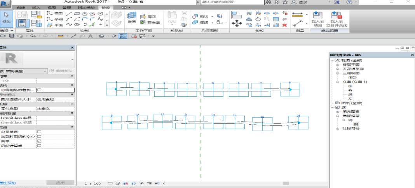Collapse the 立面 (立面 1) tree node
The image size is (415, 188).
pyautogui.click(x=337, y=82)
